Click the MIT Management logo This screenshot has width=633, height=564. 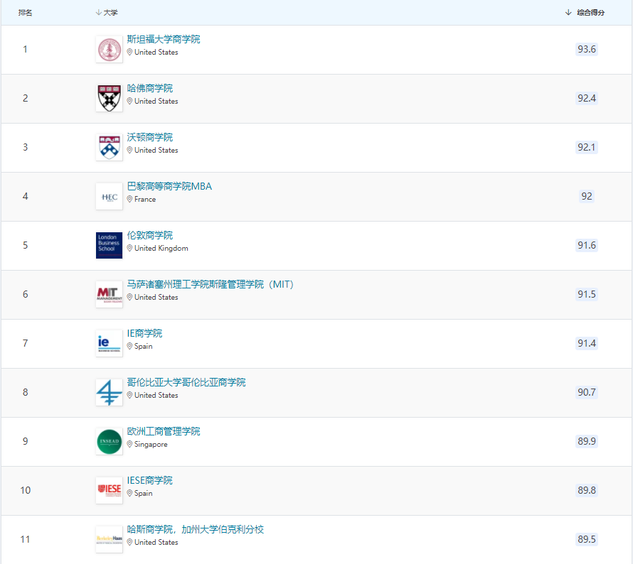click(109, 295)
